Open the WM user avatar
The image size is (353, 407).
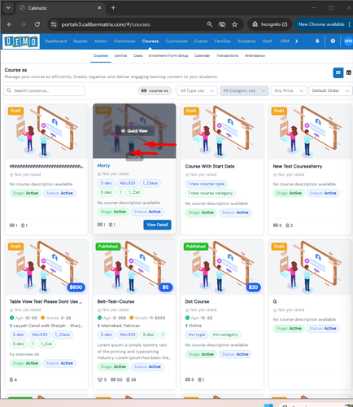coord(348,42)
